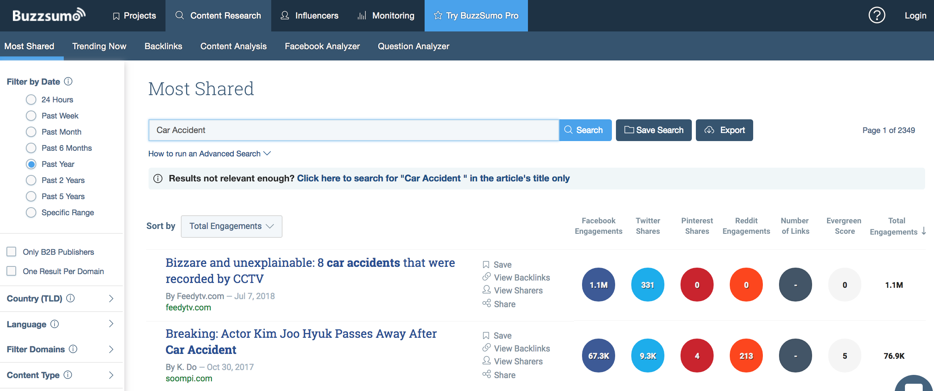This screenshot has width=934, height=391.
Task: Enable One Result Per Domain checkbox
Action: (11, 271)
